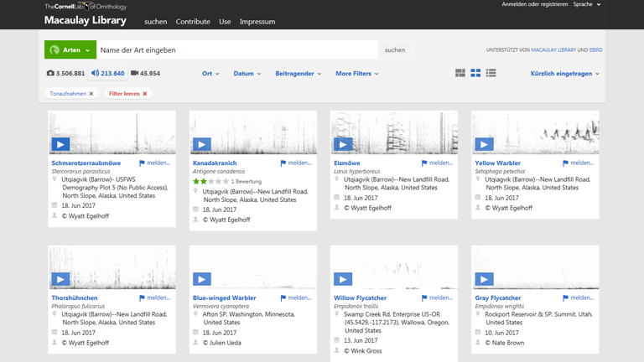
Task: Play the Gray Flycatcher recording
Action: 484,280
